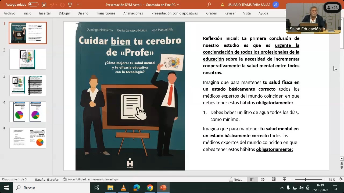
Task: Toggle the Autoguardado switch
Action: coord(33,5)
